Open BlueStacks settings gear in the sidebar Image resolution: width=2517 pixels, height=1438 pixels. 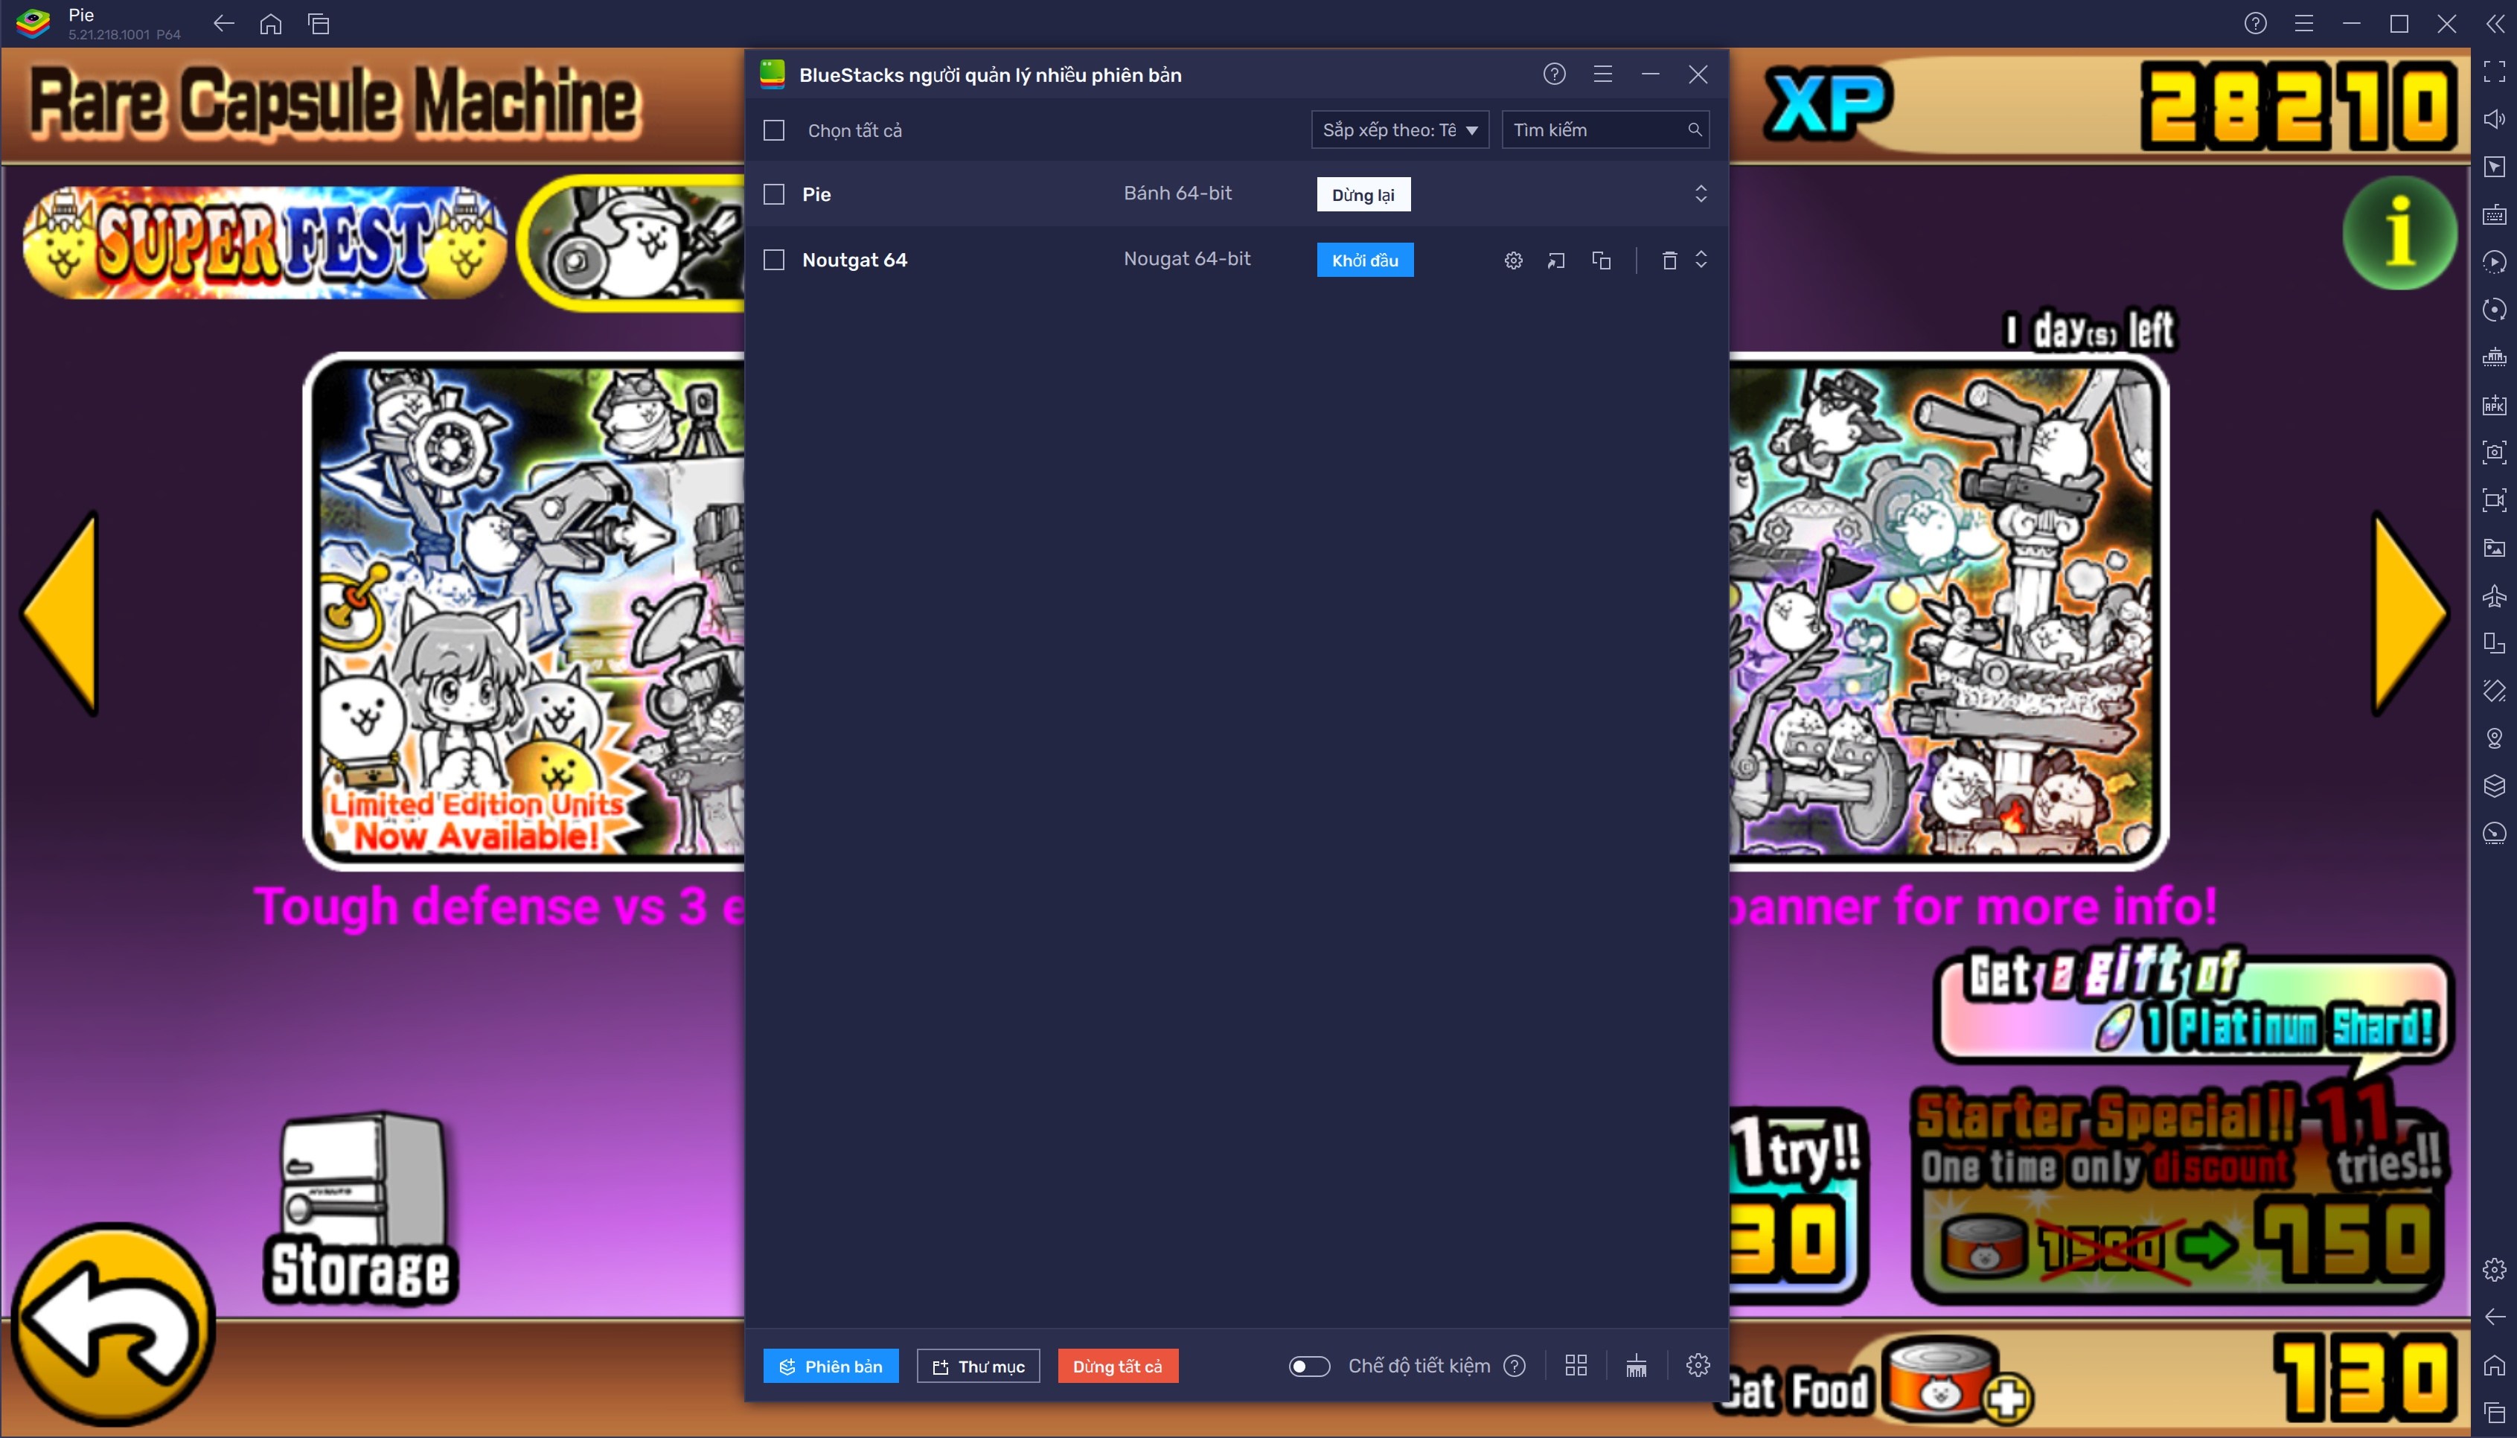(x=2493, y=1269)
